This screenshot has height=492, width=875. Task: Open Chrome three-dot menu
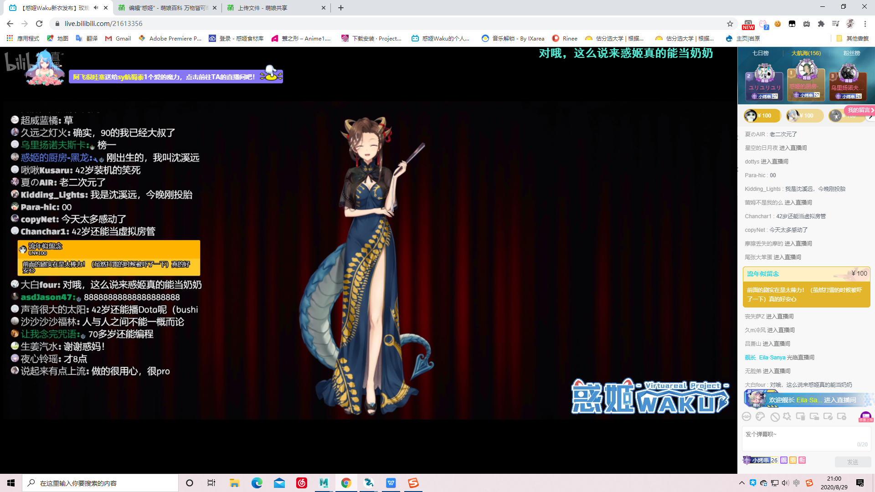pyautogui.click(x=865, y=24)
